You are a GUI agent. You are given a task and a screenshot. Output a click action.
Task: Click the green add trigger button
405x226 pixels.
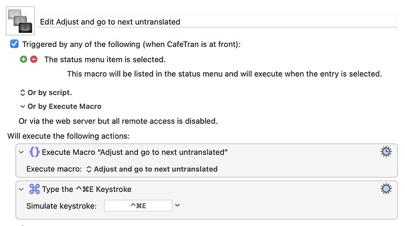[23, 59]
